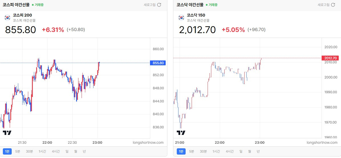Viewport: 341px width, 158px height.
Task: Click the red 2012.70 price label on the KOSDAQ axis
Action: tap(330, 58)
